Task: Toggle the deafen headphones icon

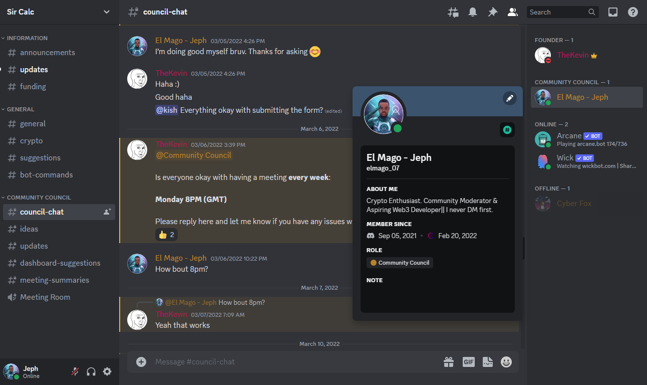Action: pos(91,371)
